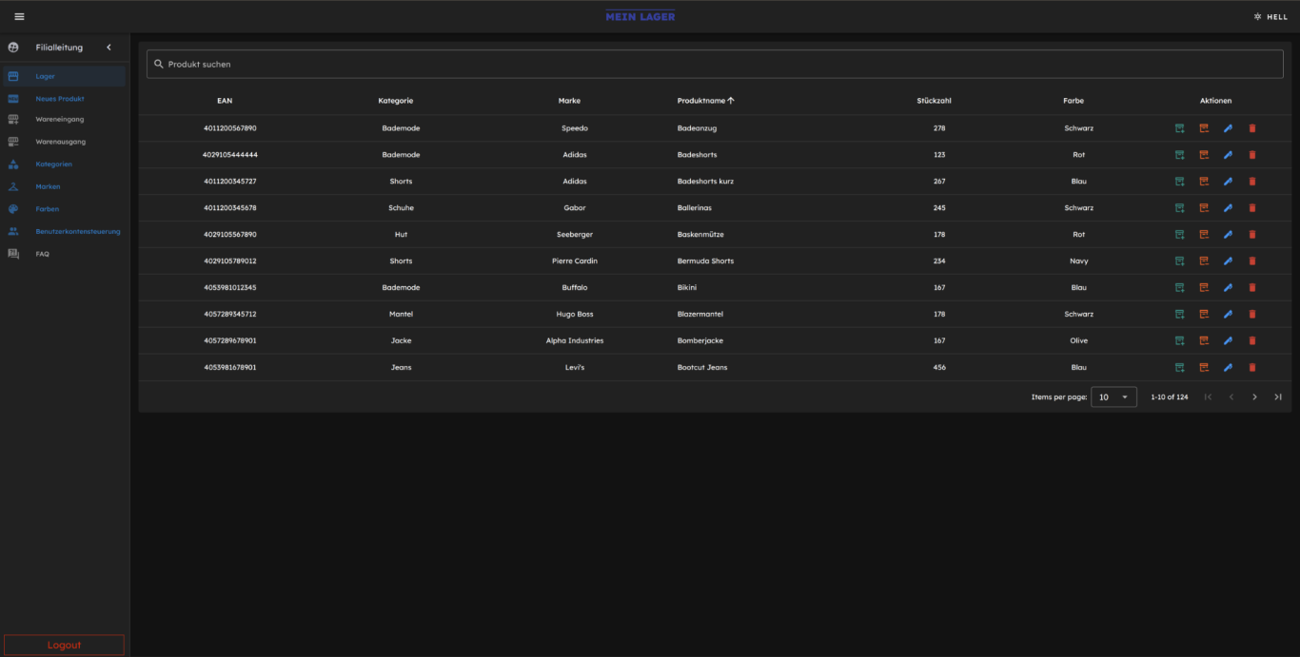Book outgoing stock for Bikini with orange icon

click(1203, 287)
